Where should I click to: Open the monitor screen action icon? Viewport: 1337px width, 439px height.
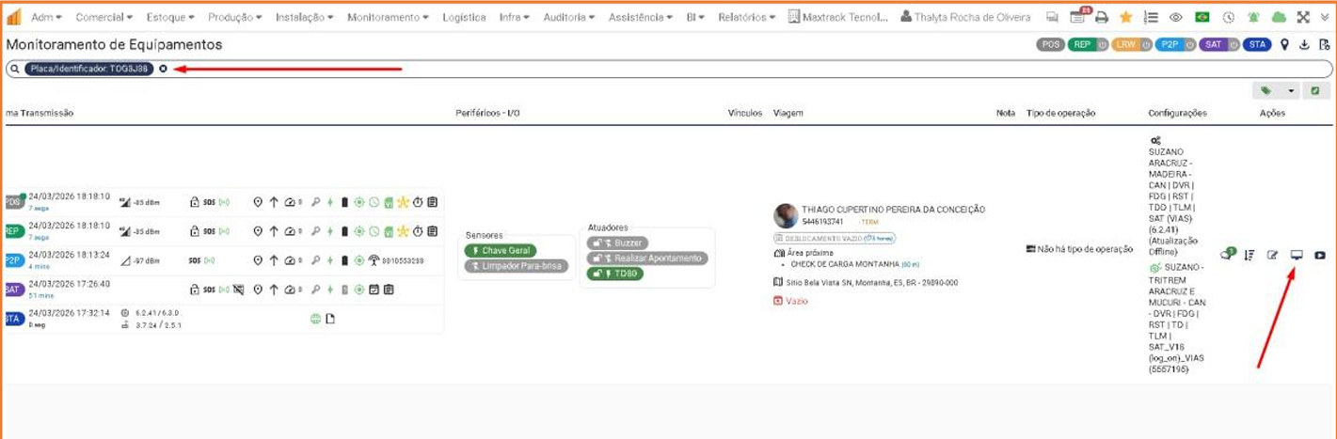point(1297,255)
